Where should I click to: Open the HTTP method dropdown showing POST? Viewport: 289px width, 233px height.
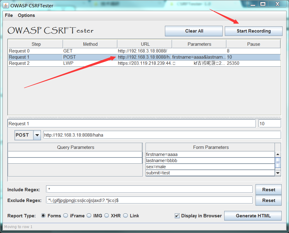(x=37, y=135)
